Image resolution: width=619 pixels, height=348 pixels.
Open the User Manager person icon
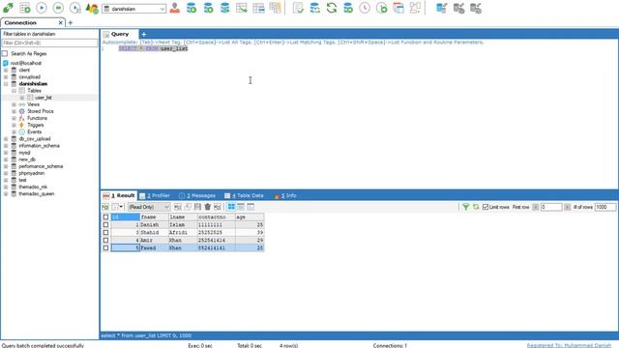tap(174, 8)
